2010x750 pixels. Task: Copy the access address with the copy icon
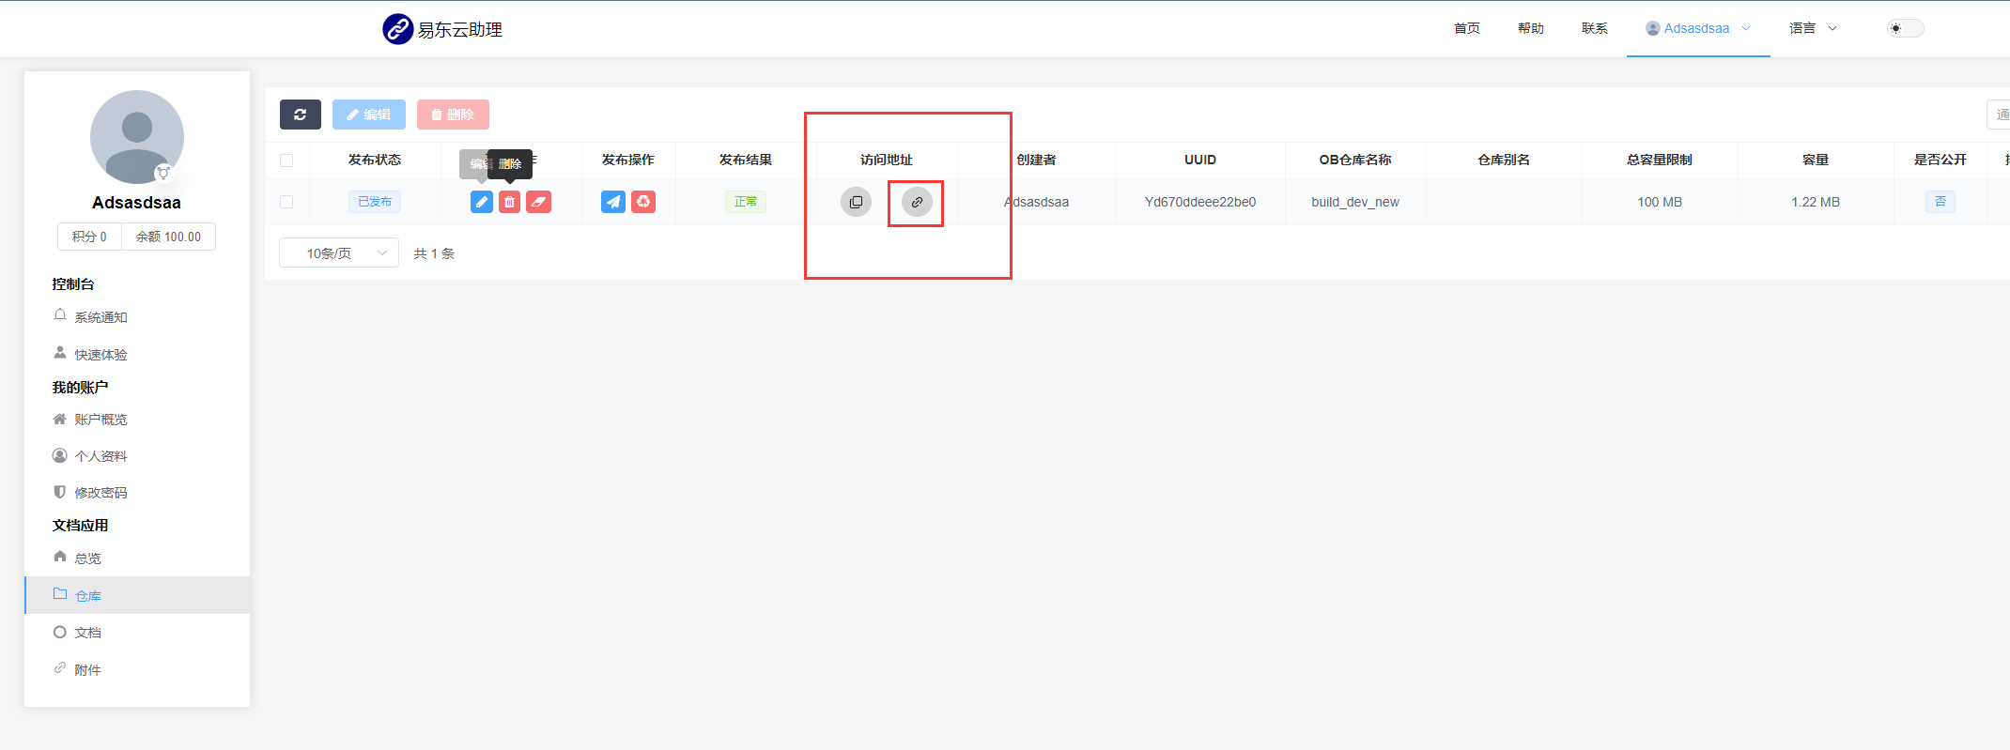(x=856, y=202)
